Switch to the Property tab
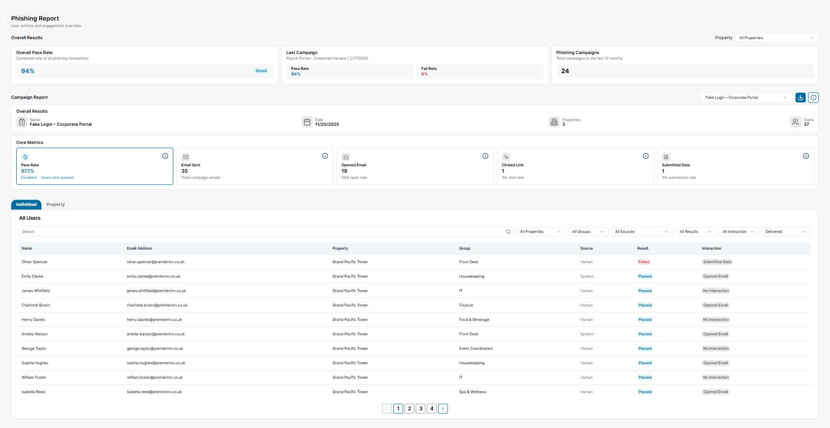Viewport: 830px width, 428px height. pos(55,204)
